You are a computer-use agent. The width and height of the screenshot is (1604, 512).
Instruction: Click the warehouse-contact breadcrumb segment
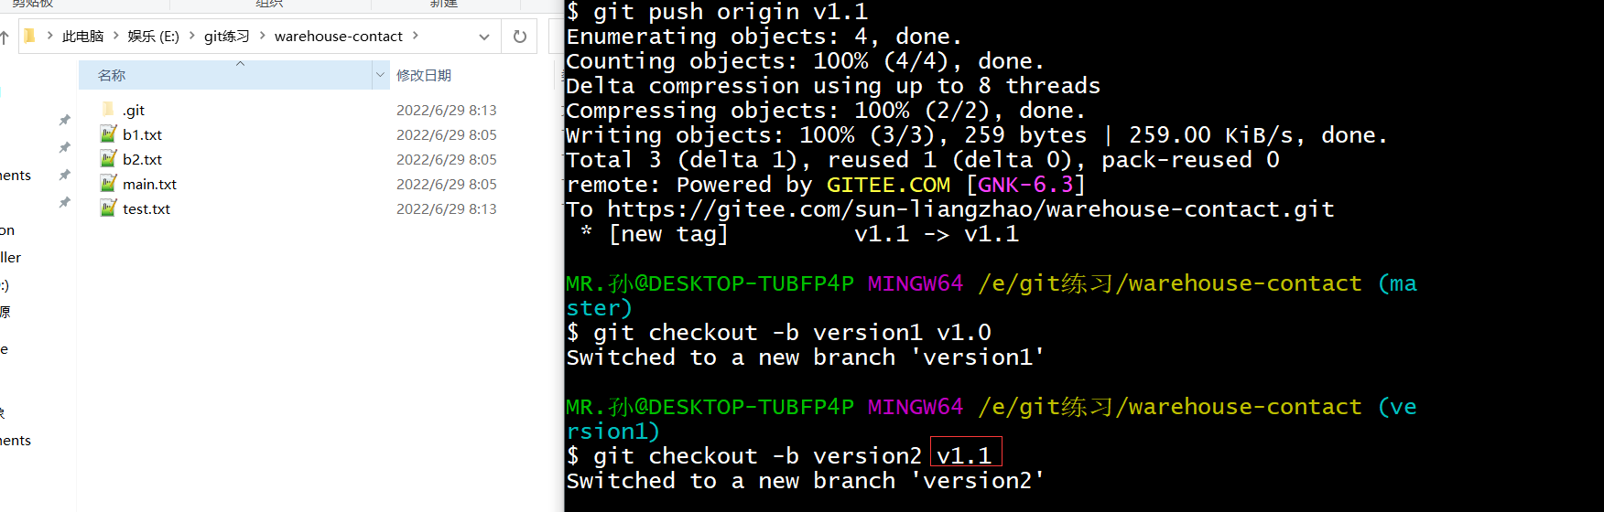coord(338,36)
